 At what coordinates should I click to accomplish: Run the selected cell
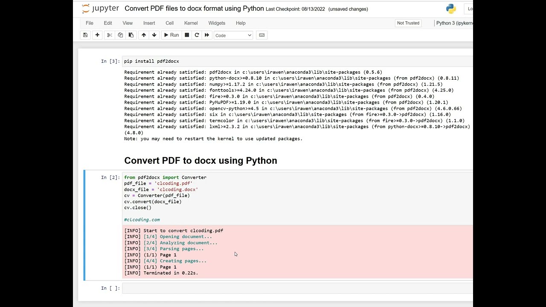(171, 35)
